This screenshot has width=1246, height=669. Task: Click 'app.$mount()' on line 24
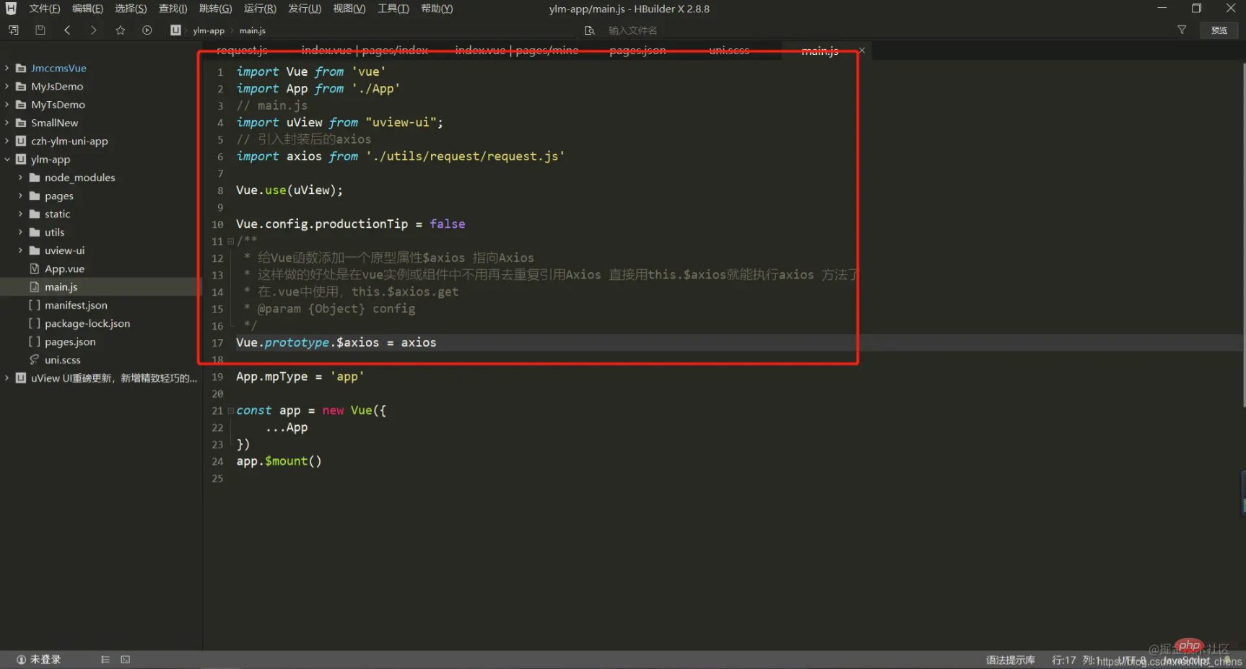pos(279,461)
